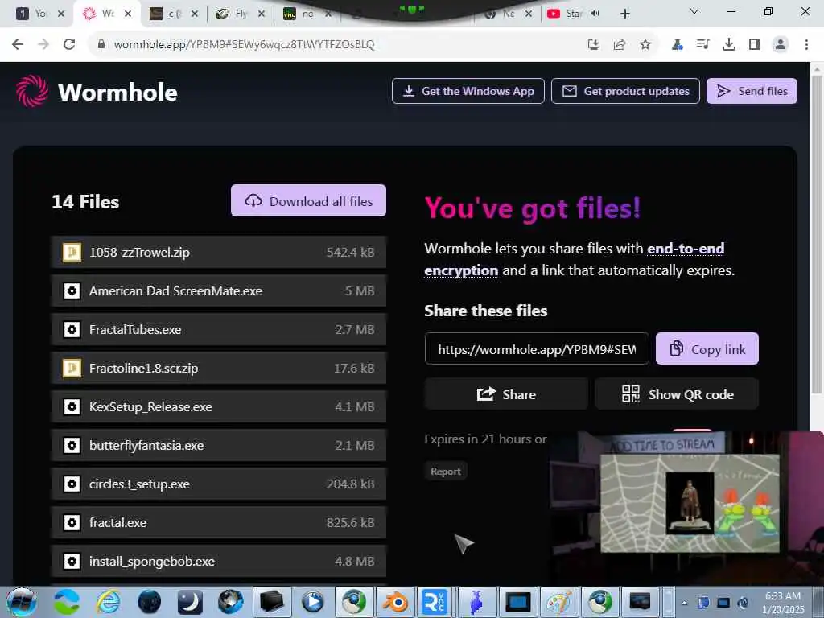Click the install_spongebob.exe file icon
The width and height of the screenshot is (824, 618).
[x=72, y=561]
